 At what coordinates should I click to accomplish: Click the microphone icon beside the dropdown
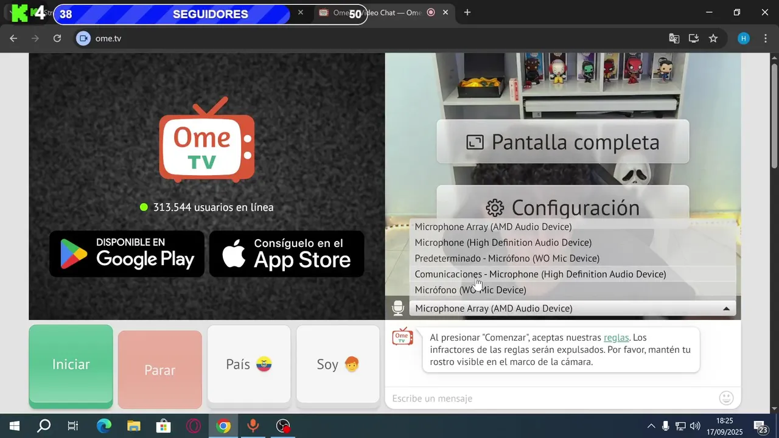tap(398, 308)
